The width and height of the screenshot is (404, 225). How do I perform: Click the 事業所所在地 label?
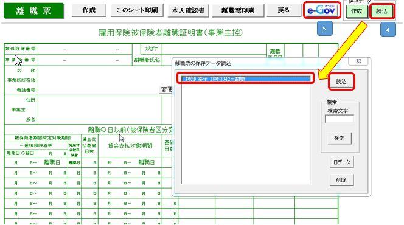click(x=21, y=80)
